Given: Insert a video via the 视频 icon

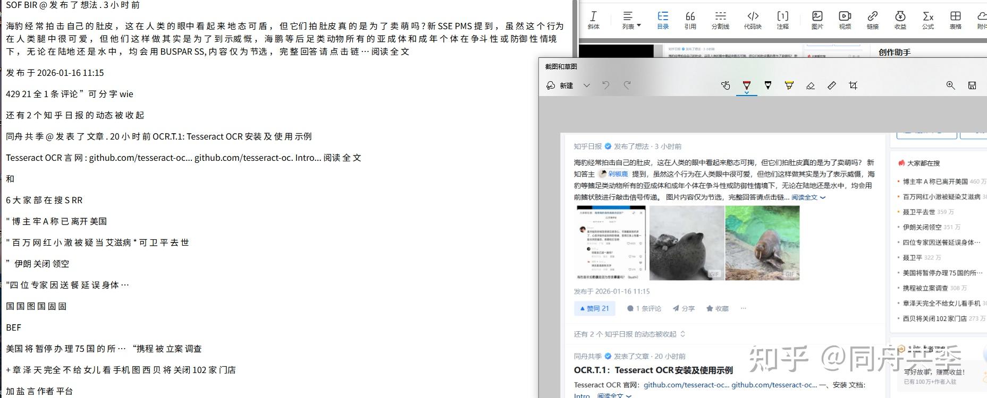Looking at the screenshot, I should coord(845,20).
